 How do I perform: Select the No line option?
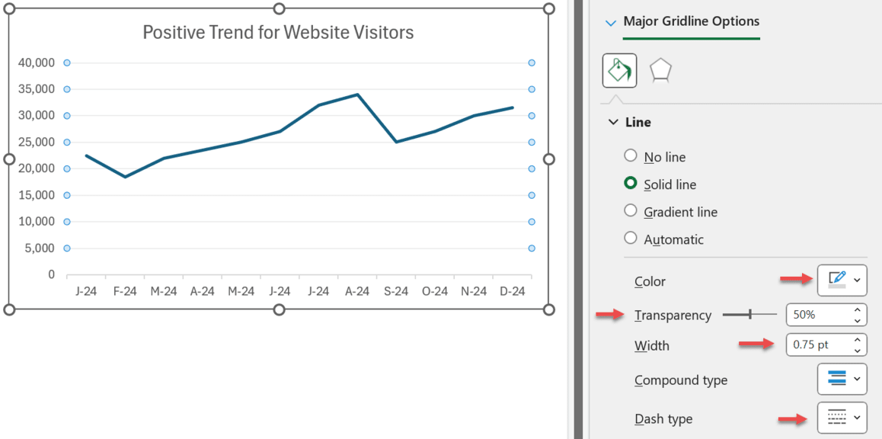[630, 156]
